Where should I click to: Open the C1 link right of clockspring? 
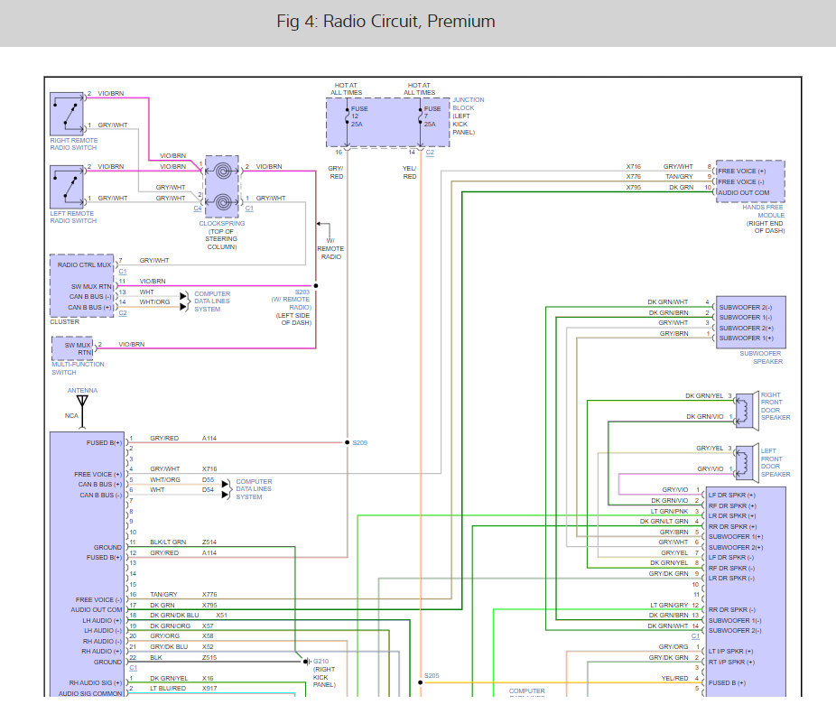tap(249, 209)
